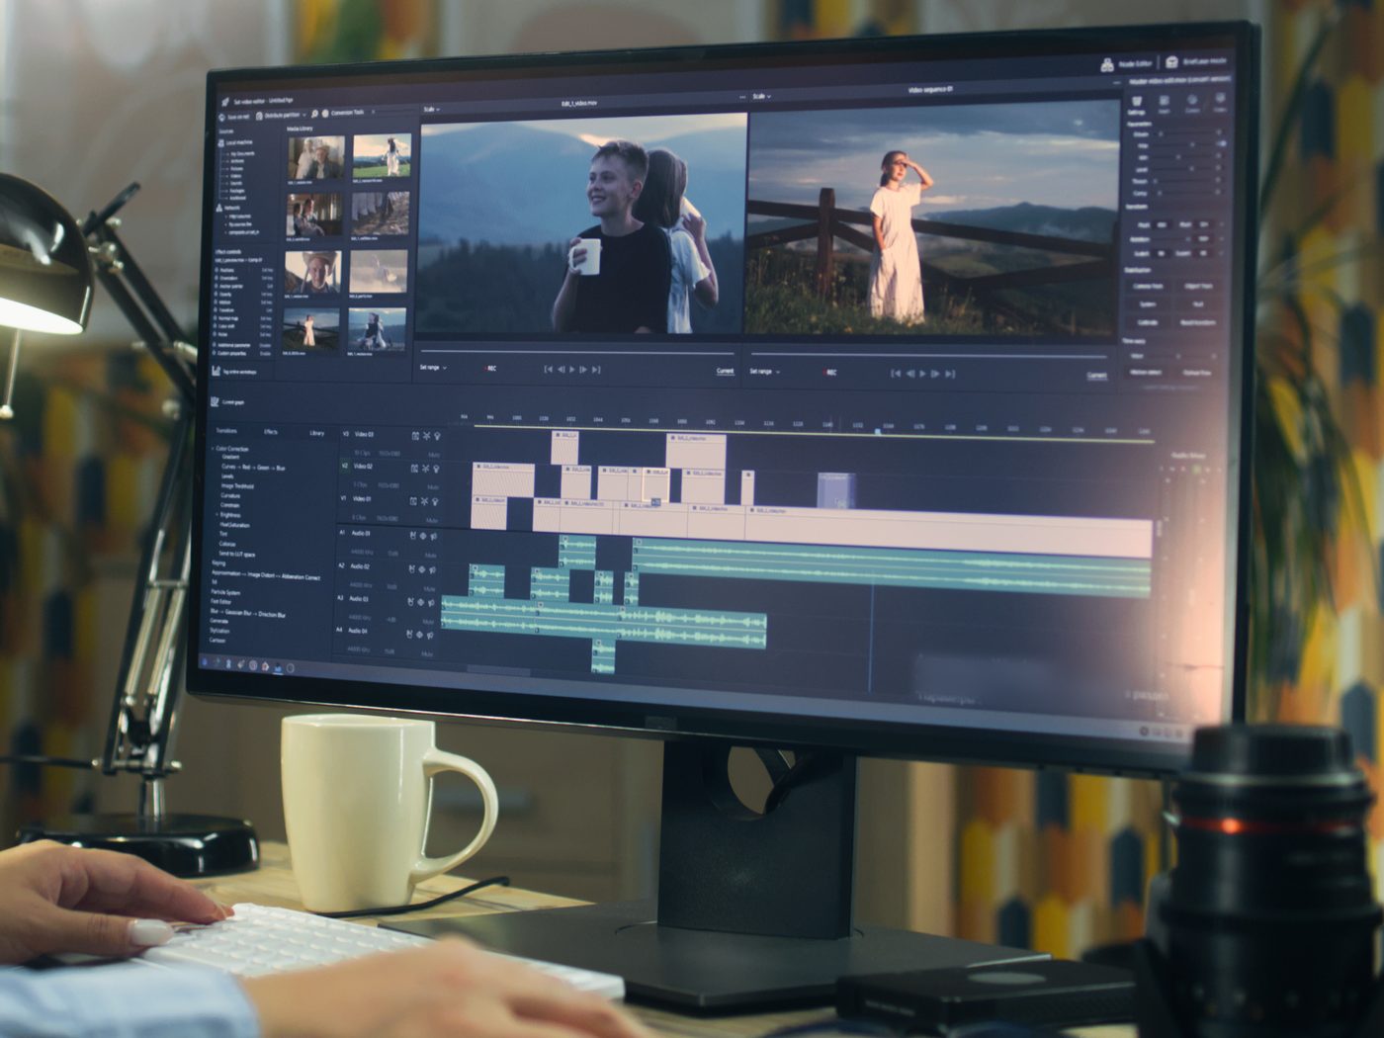1384x1038 pixels.
Task: Click the target icon on Audio 04 track
Action: 419,635
